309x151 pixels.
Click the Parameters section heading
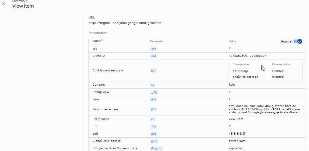98,33
